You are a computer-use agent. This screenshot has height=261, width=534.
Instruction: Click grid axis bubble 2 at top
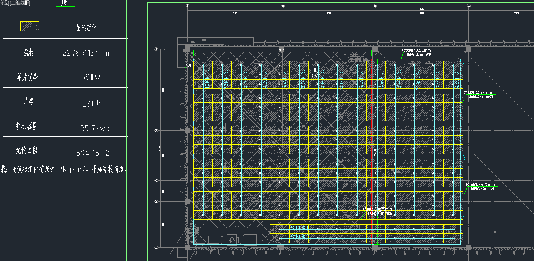[x=283, y=6]
